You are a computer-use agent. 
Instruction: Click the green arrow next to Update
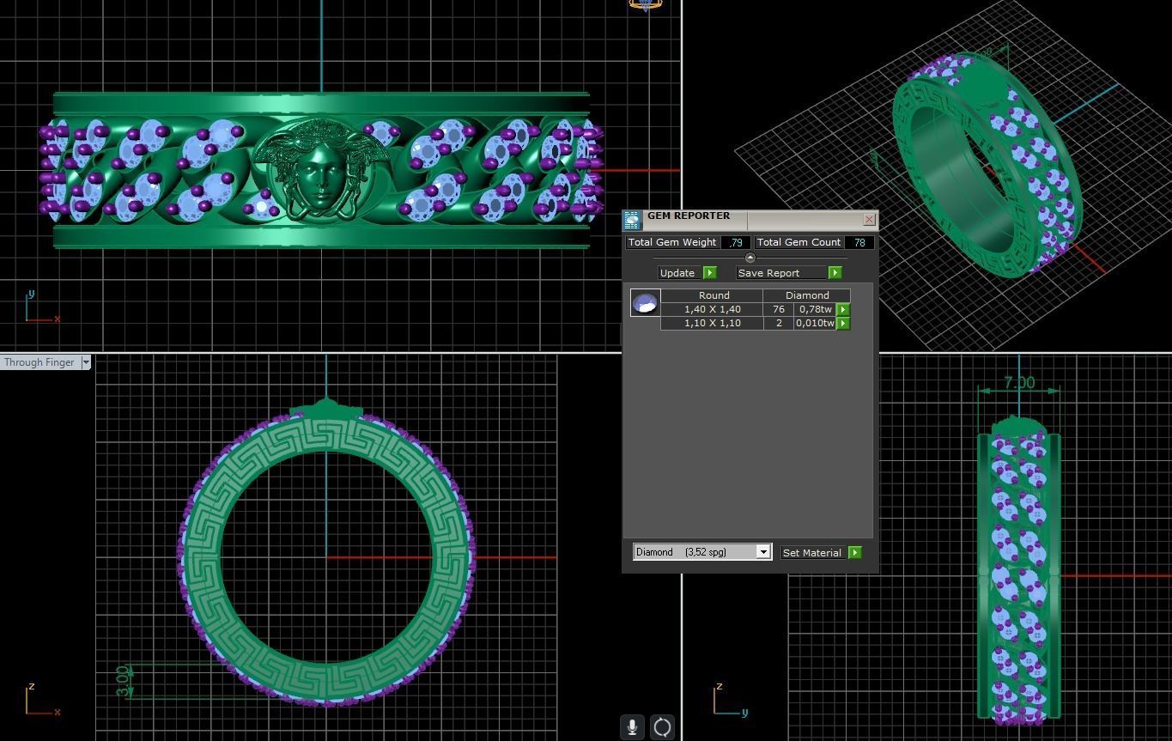tap(709, 273)
